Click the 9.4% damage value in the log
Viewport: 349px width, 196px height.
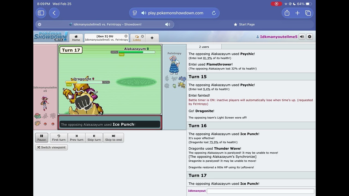[x=207, y=89]
